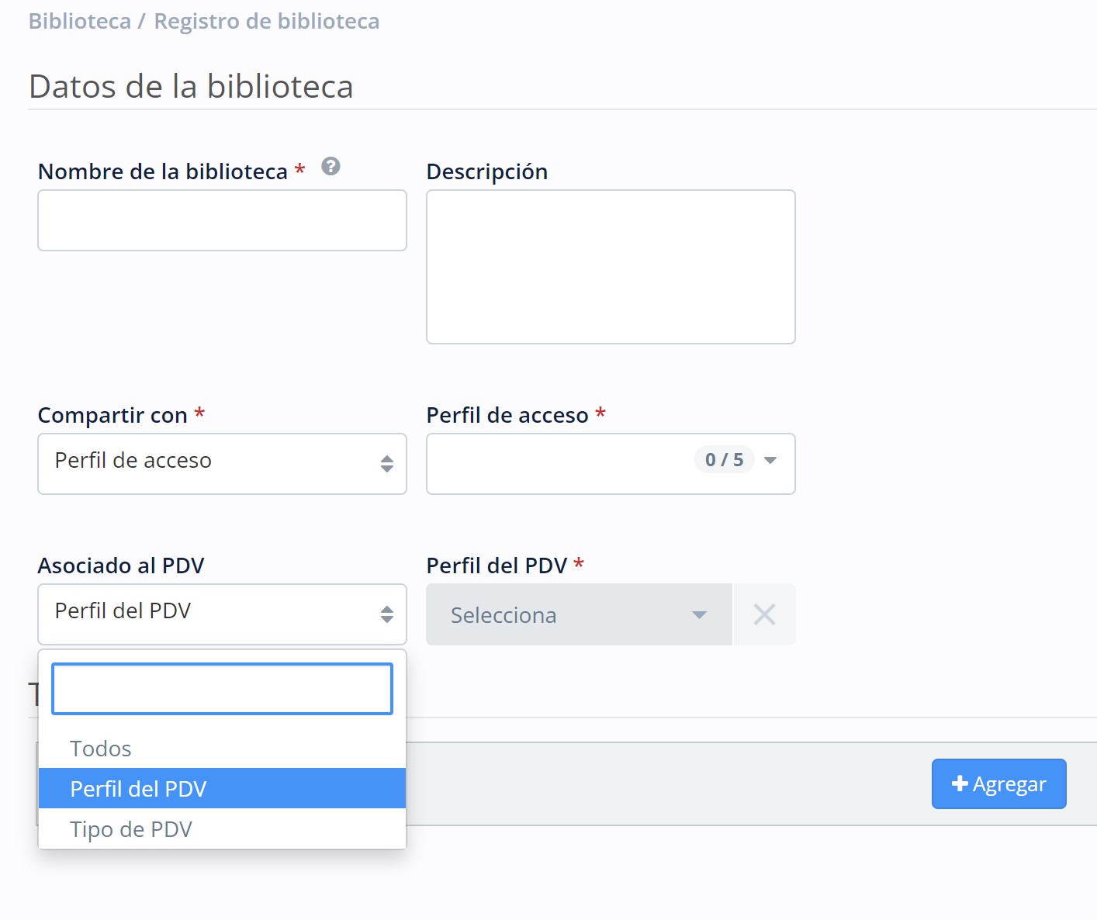1097x920 pixels.
Task: Click the help question mark icon
Action: [x=330, y=167]
